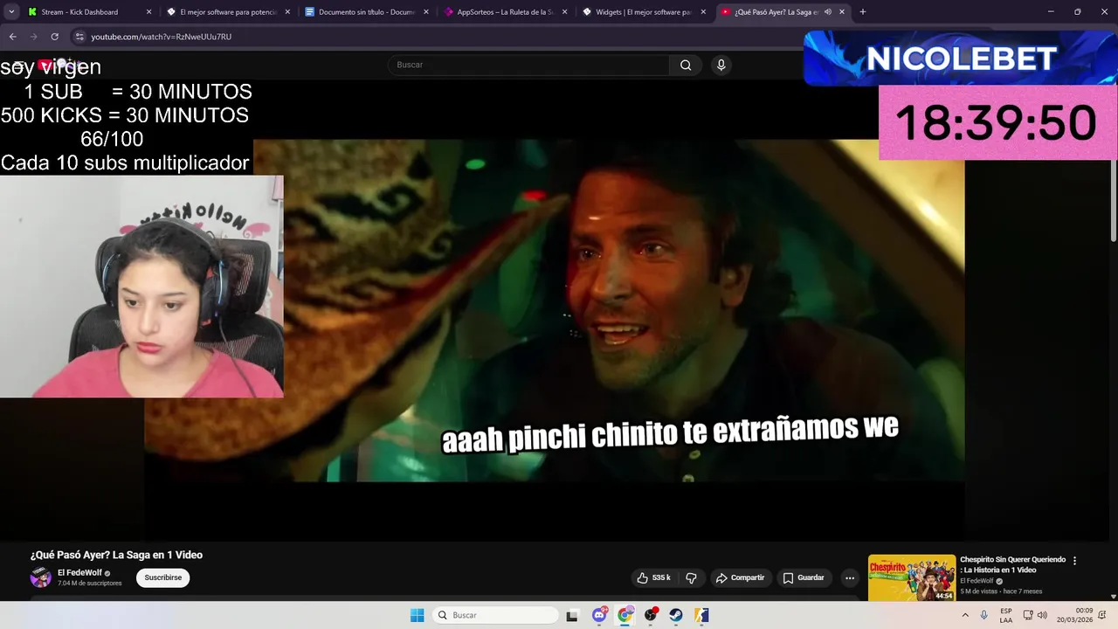Close the AppSorteos tab

565,12
